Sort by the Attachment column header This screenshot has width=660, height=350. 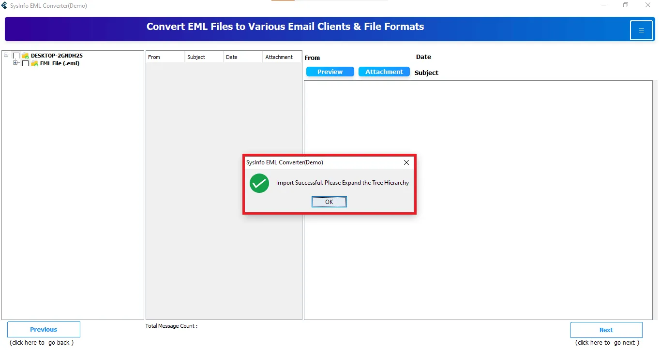[x=282, y=57]
